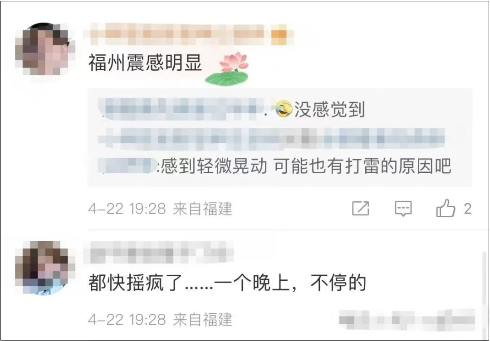
Task: Tap the reply text 没感觉到
Action: coord(329,109)
